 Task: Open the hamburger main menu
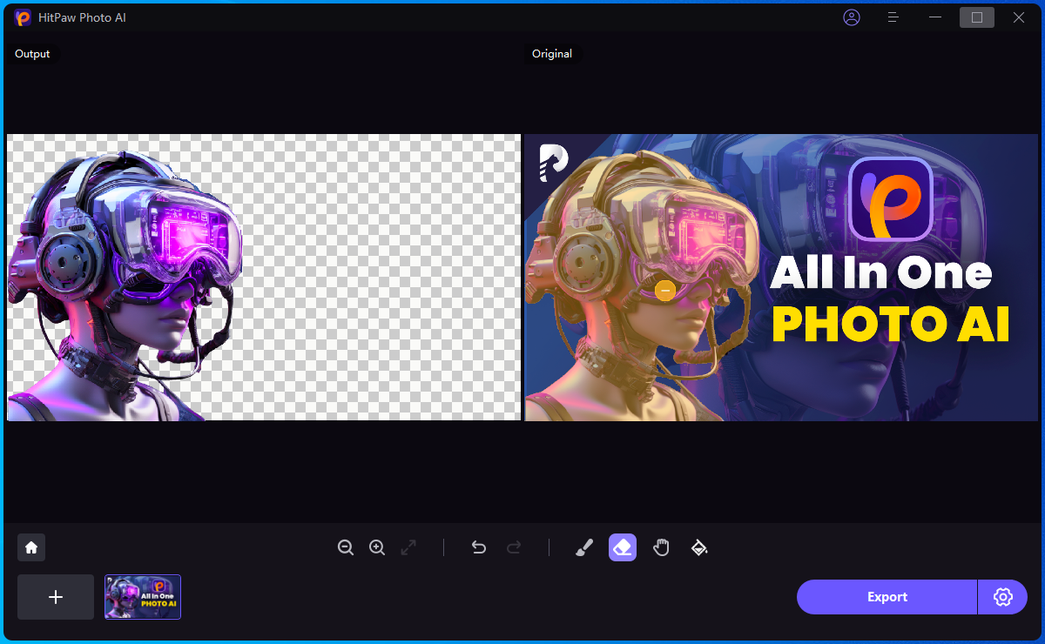click(893, 17)
